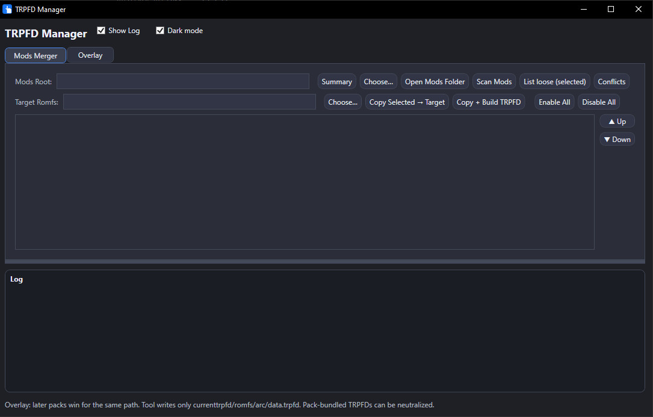Enable All mods
Screen dimensions: 653x417
554,102
